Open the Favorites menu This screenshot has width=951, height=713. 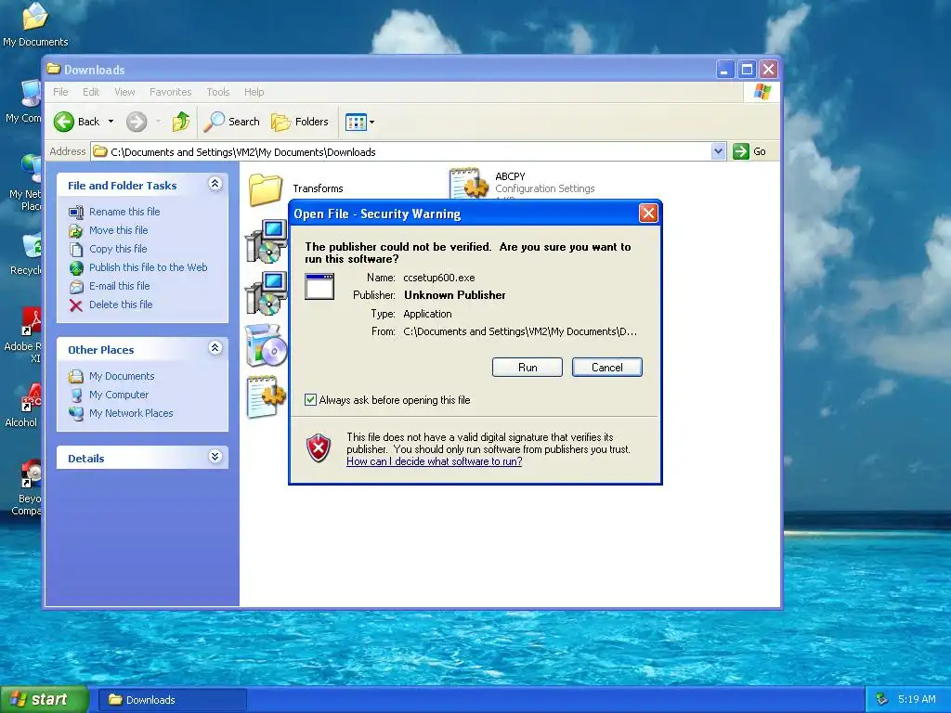coord(171,92)
